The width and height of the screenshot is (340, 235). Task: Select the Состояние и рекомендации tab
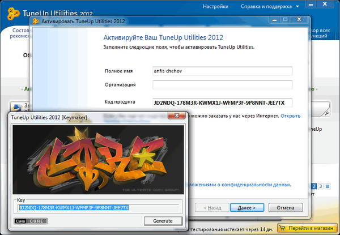pyautogui.click(x=20, y=33)
